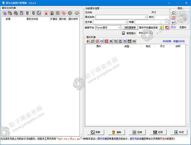This screenshot has height=145, width=191.
Task: Click the green refresh icon beside cover thumbnail
Action: pos(173,13)
